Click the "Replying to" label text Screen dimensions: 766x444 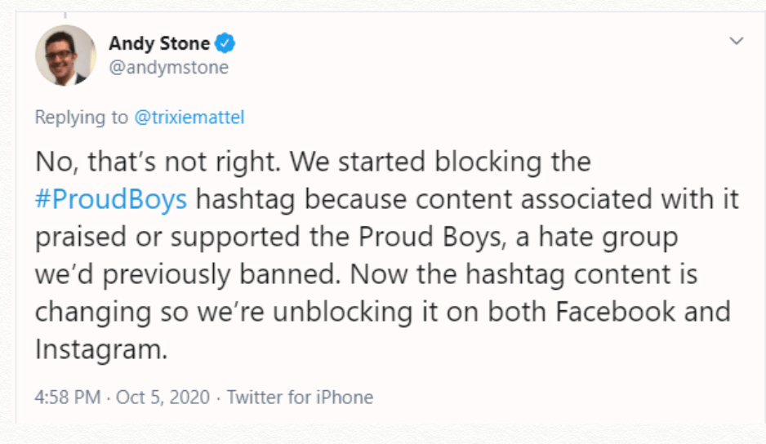(81, 118)
